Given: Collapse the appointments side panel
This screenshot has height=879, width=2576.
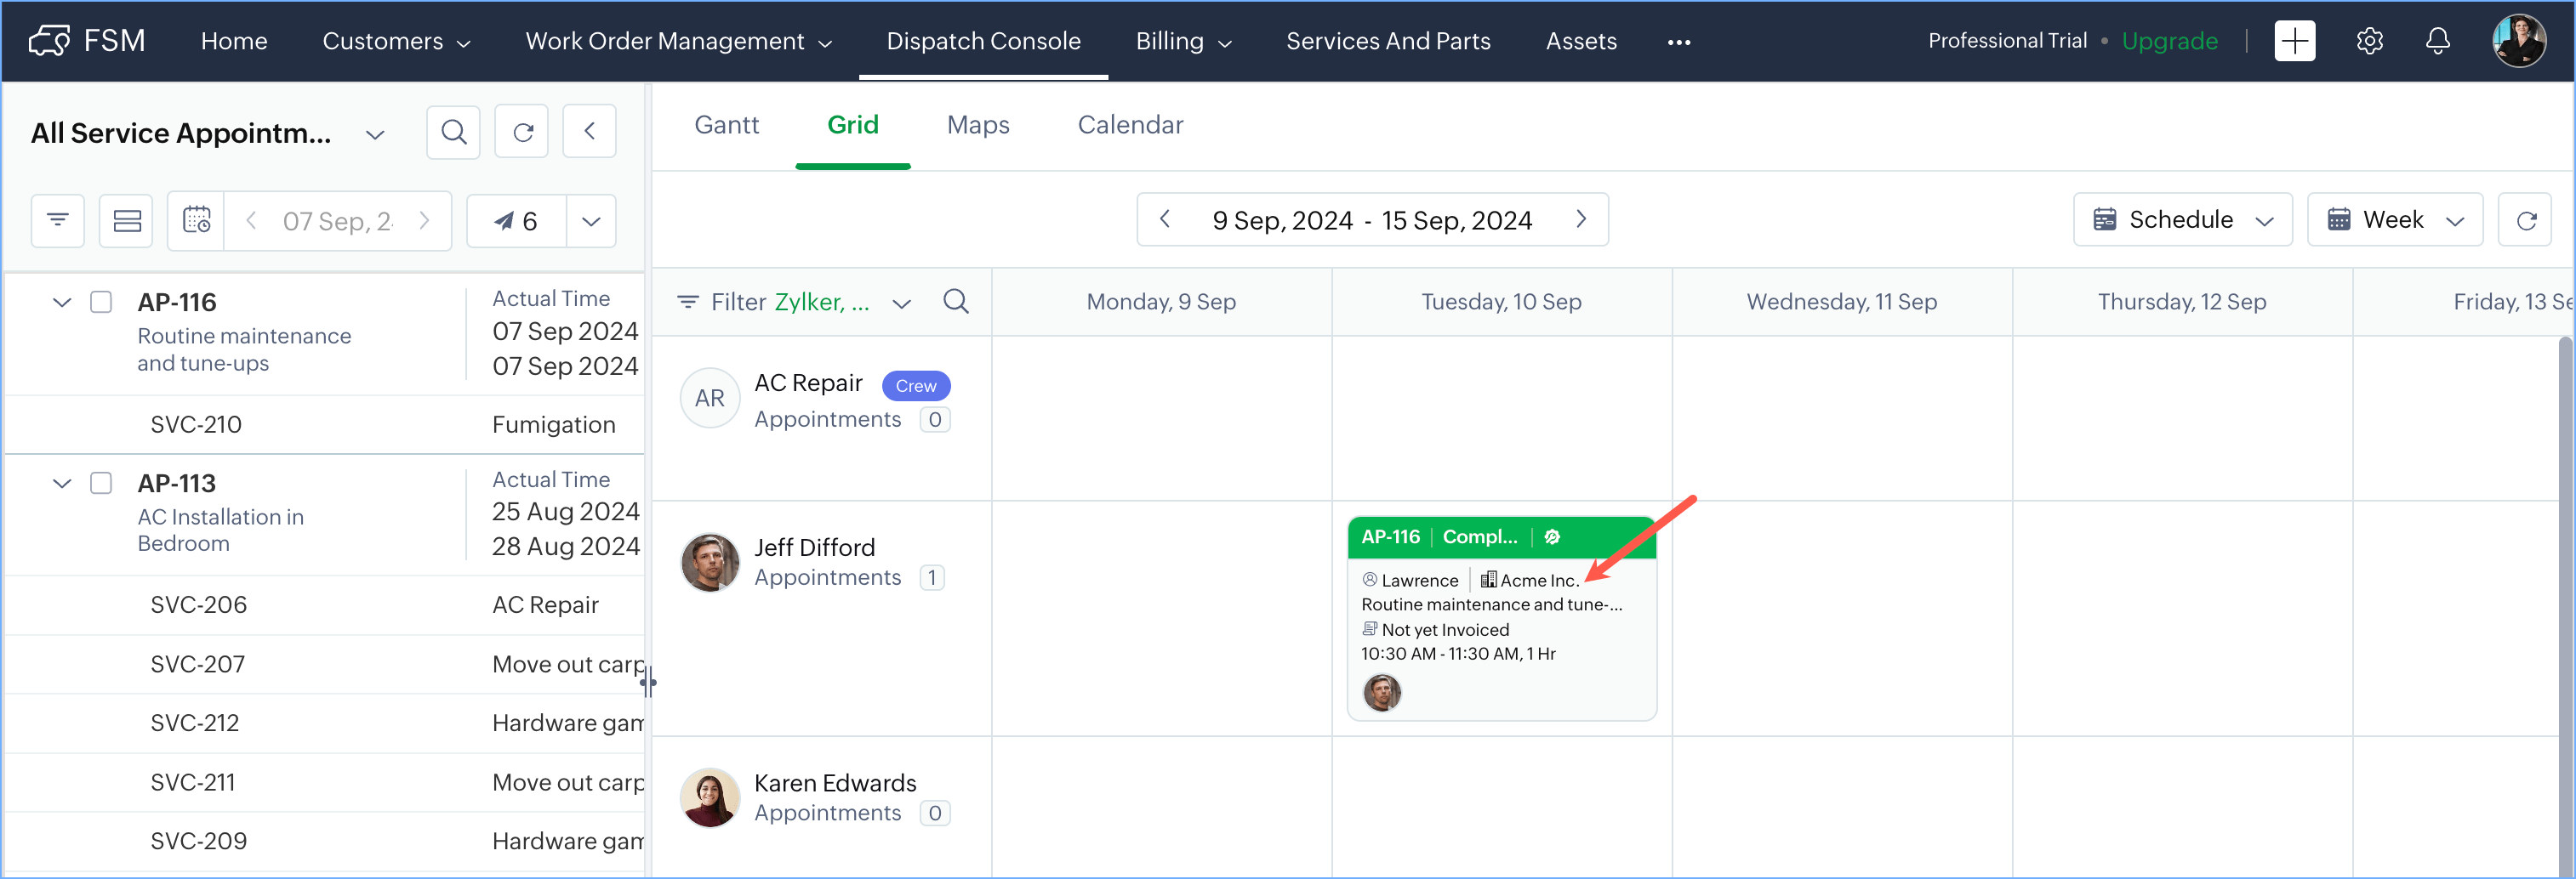Looking at the screenshot, I should [589, 132].
